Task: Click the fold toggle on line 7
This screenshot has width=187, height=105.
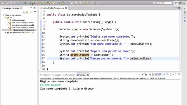Action: [x=46, y=22]
